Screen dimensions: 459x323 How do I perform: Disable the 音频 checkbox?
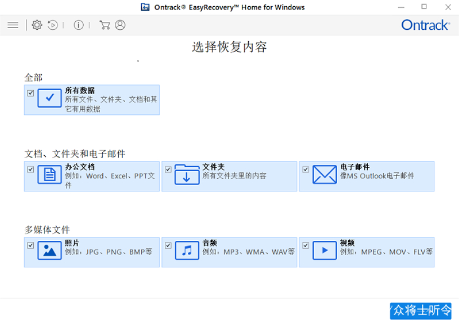click(168, 245)
